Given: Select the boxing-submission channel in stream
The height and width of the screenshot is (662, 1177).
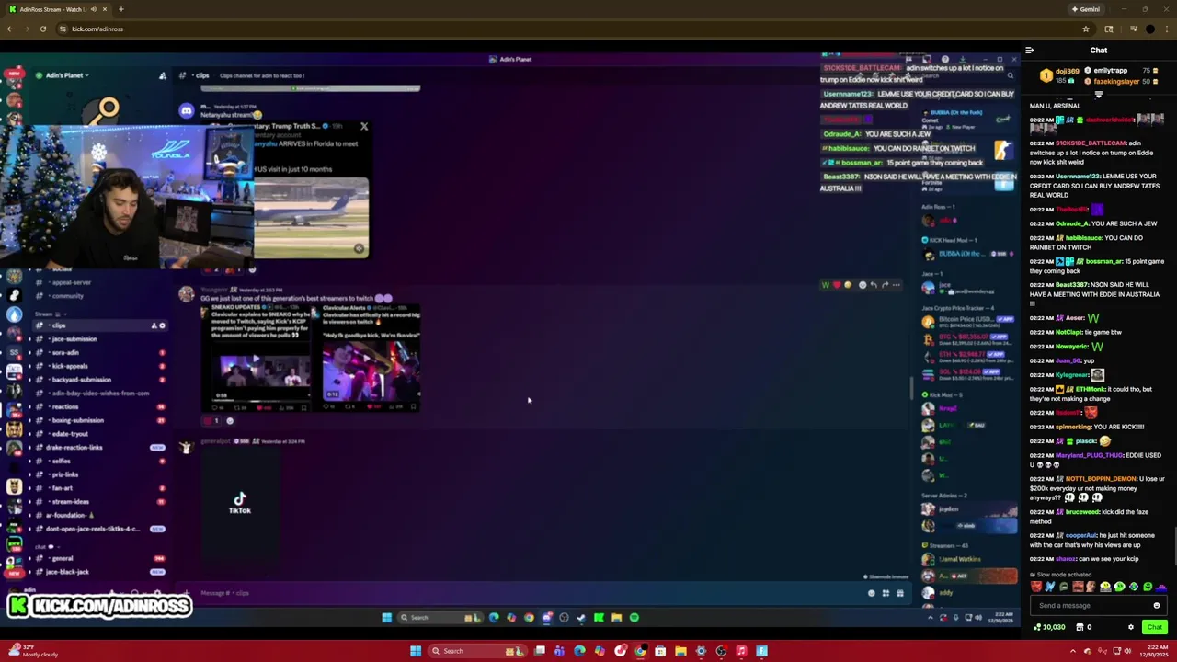Looking at the screenshot, I should (78, 420).
